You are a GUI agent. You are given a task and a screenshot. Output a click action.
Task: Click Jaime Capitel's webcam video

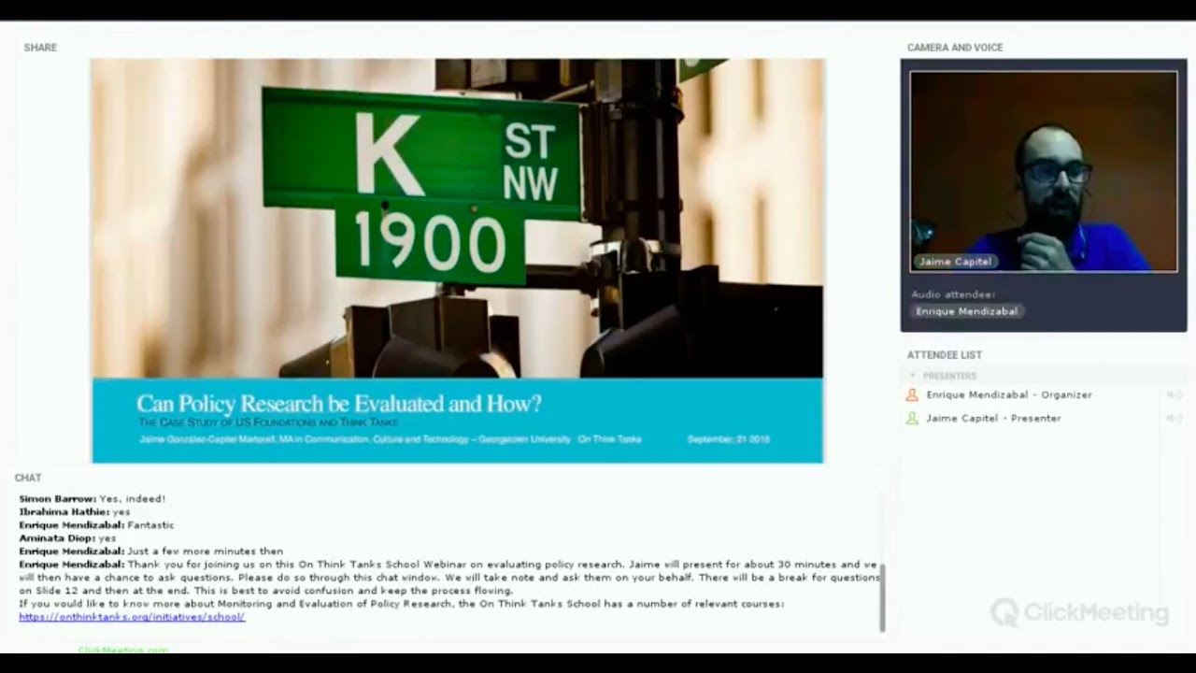(x=1044, y=172)
